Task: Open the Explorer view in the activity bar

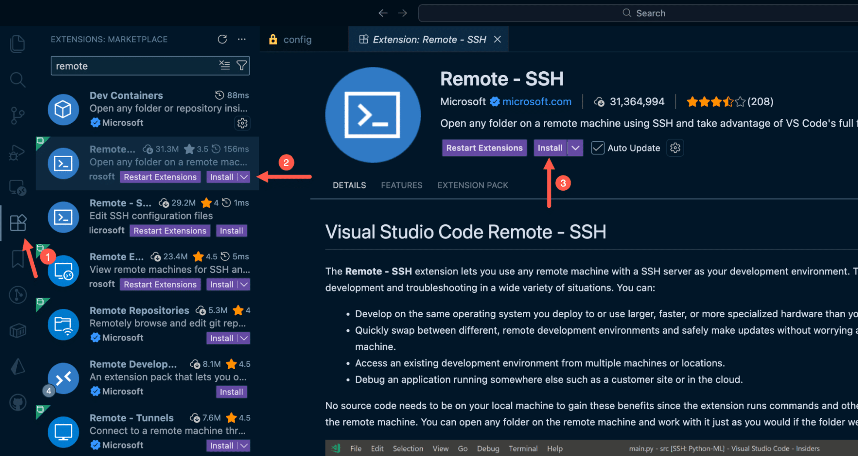Action: tap(18, 43)
